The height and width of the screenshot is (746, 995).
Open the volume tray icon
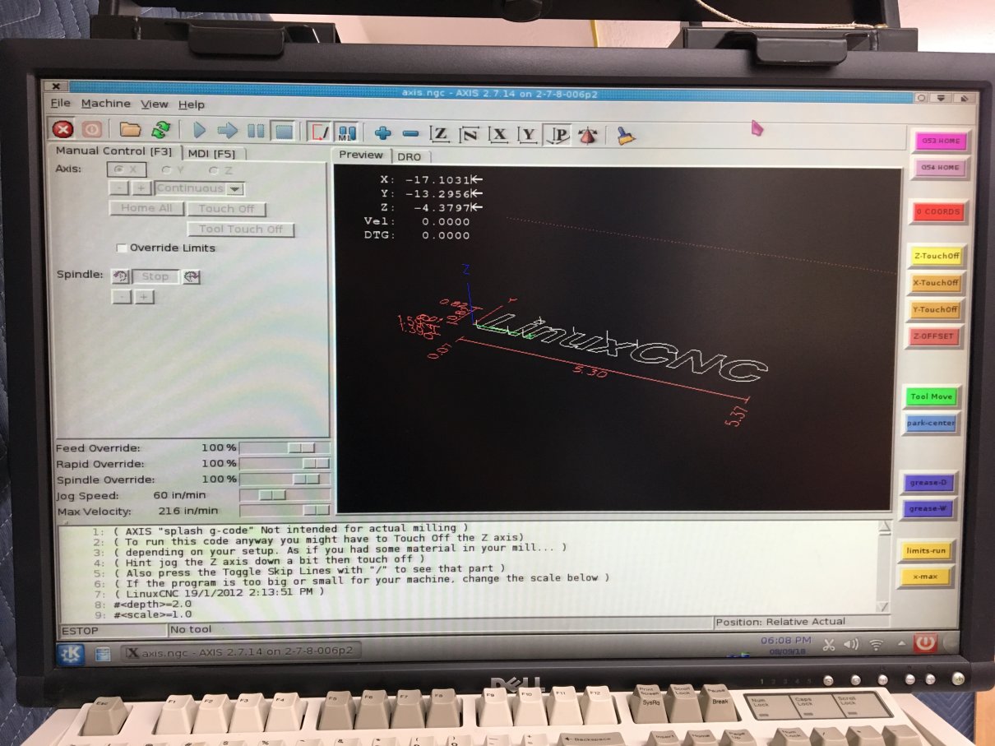pos(851,644)
